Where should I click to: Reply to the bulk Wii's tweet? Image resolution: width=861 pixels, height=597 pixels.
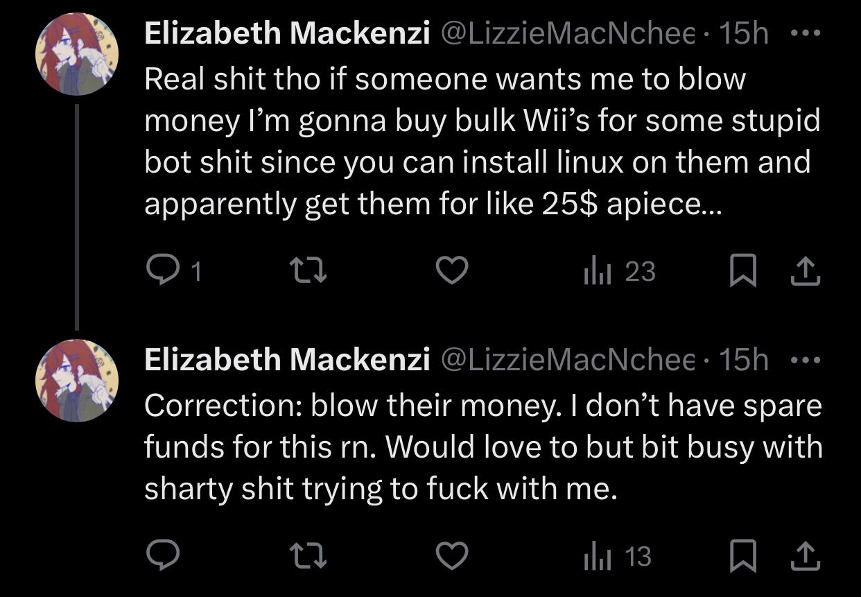tap(163, 271)
